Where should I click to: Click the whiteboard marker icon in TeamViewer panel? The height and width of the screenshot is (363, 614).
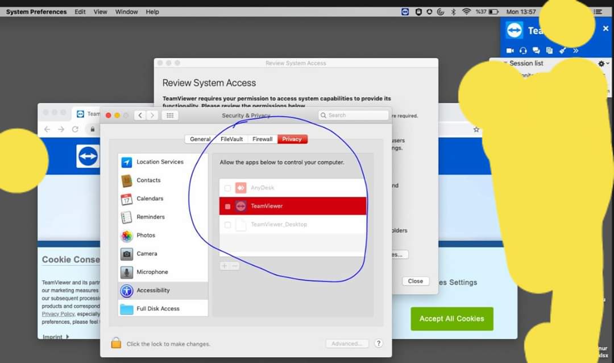(563, 51)
